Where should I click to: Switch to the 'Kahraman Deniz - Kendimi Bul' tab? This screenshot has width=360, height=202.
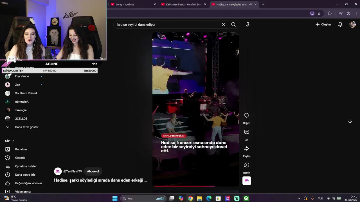coord(184,4)
